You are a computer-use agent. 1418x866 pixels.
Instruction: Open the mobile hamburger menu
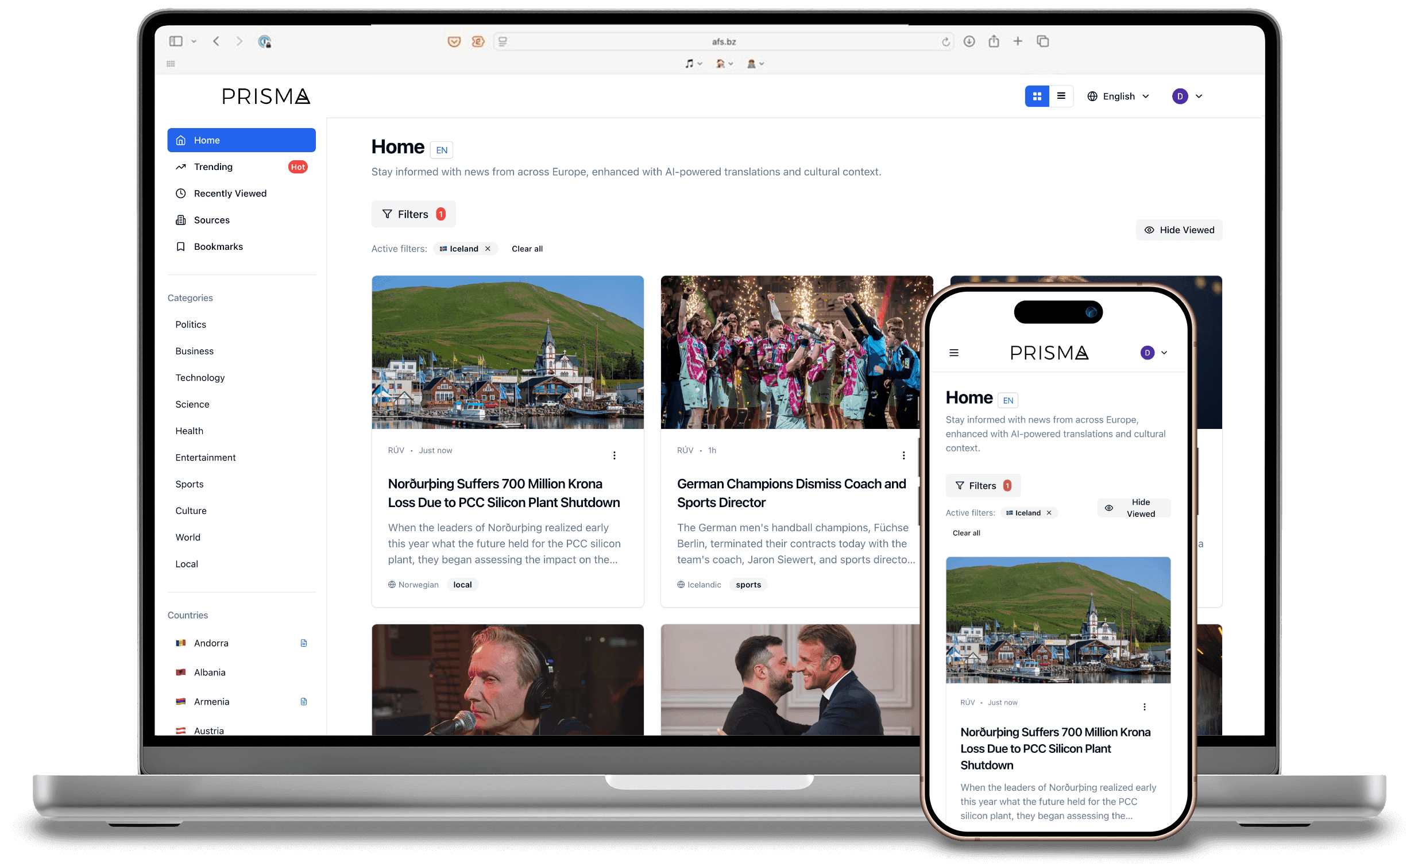pos(953,353)
